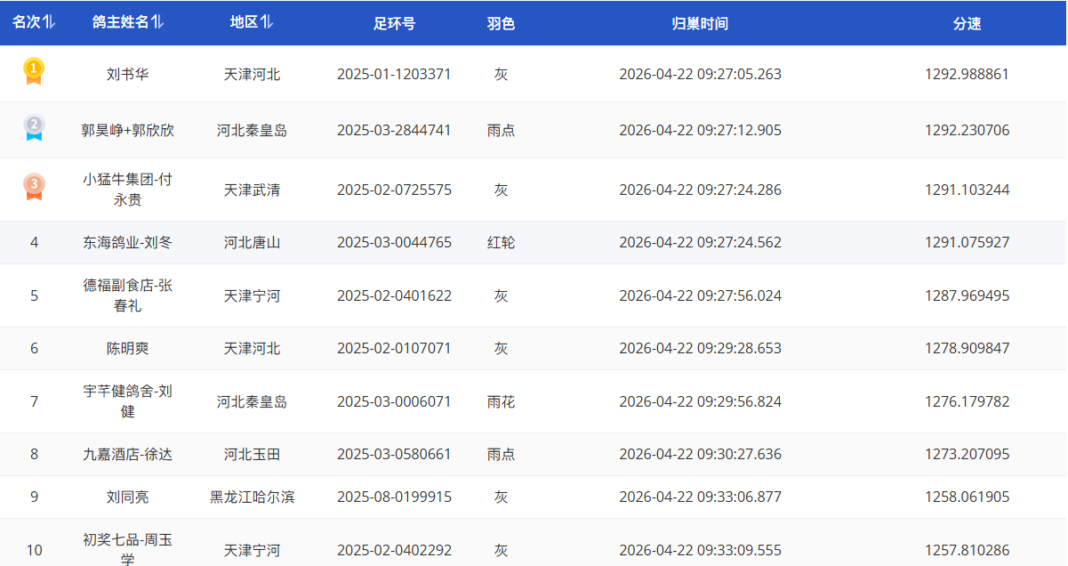The width and height of the screenshot is (1068, 566).
Task: Toggle sort arrows beside 鸽主姓名
Action: click(x=157, y=22)
